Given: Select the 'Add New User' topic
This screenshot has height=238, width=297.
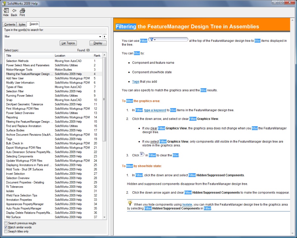Looking at the screenshot, I should coord(53,78).
